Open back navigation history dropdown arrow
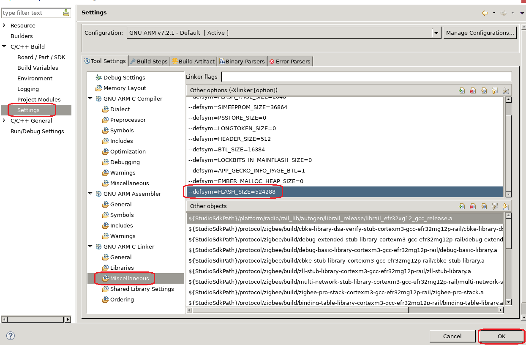 (494, 13)
